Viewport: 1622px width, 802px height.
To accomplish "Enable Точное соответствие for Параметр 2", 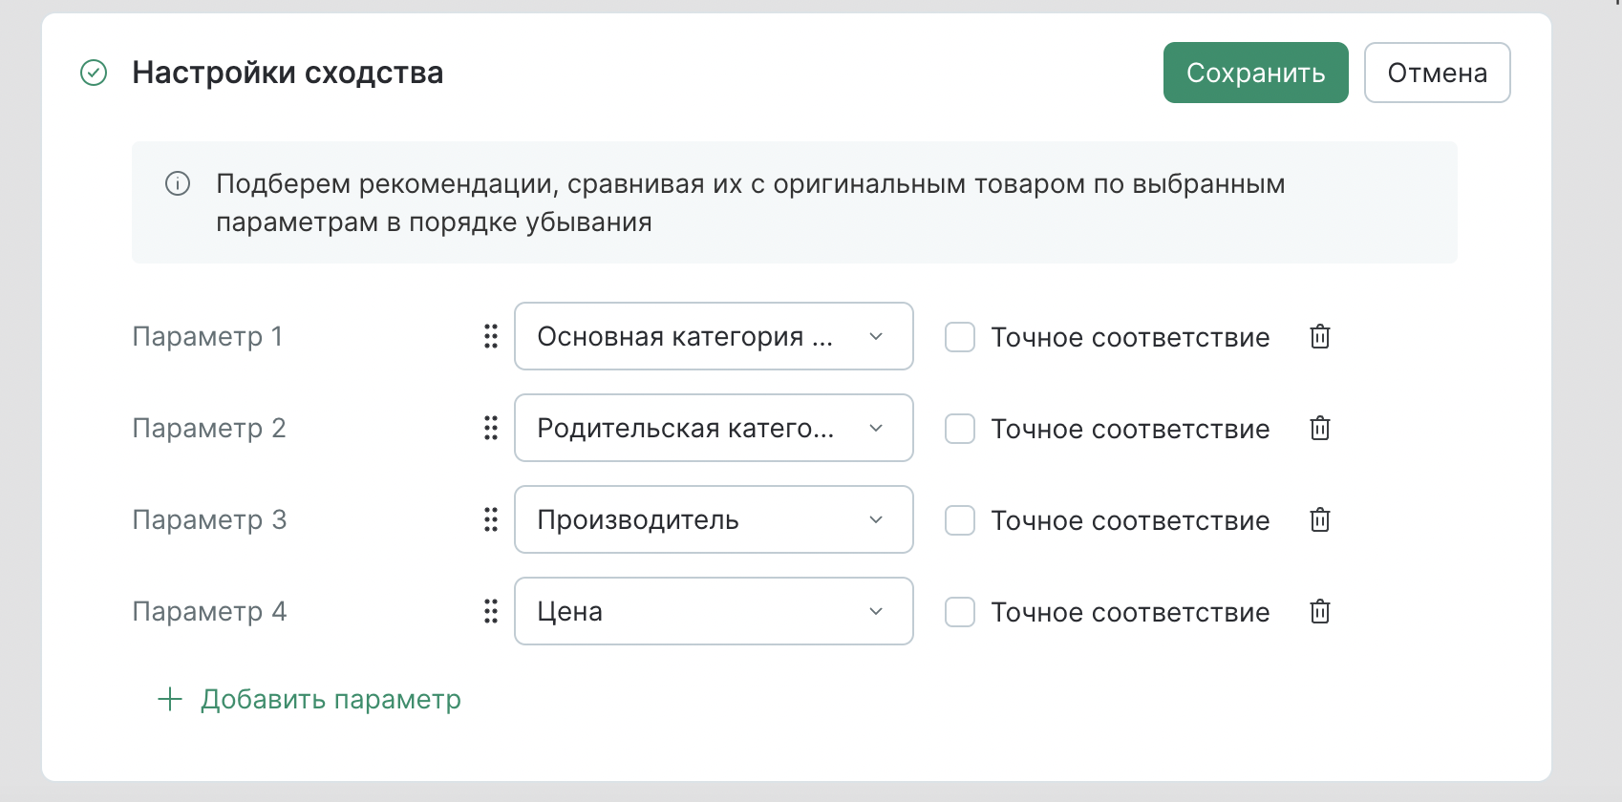I will pos(960,429).
